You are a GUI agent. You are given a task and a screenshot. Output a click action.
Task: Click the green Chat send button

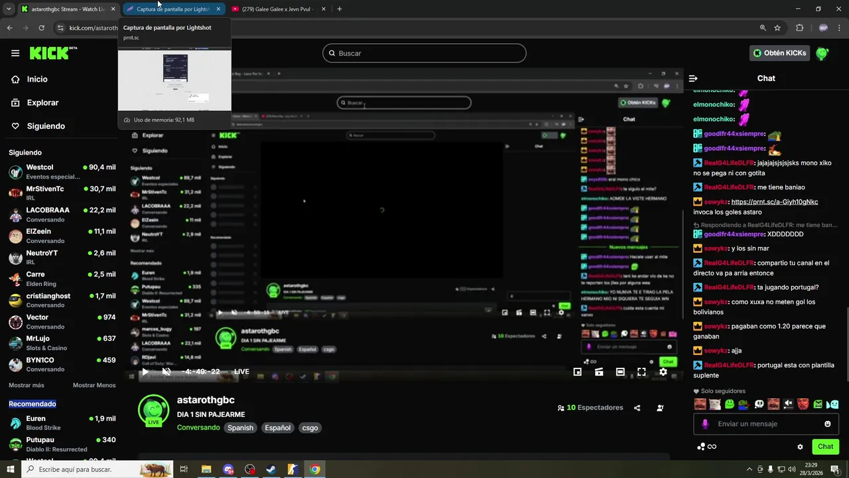click(826, 447)
